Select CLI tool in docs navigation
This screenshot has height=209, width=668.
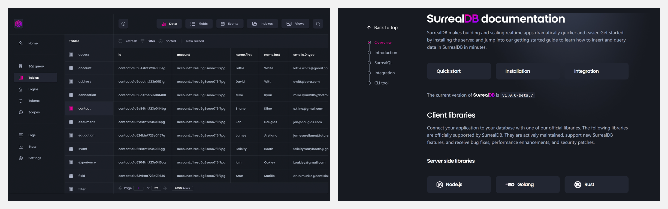coord(381,83)
